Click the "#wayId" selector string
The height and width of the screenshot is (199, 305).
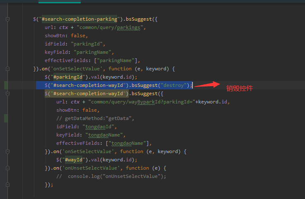74,160
